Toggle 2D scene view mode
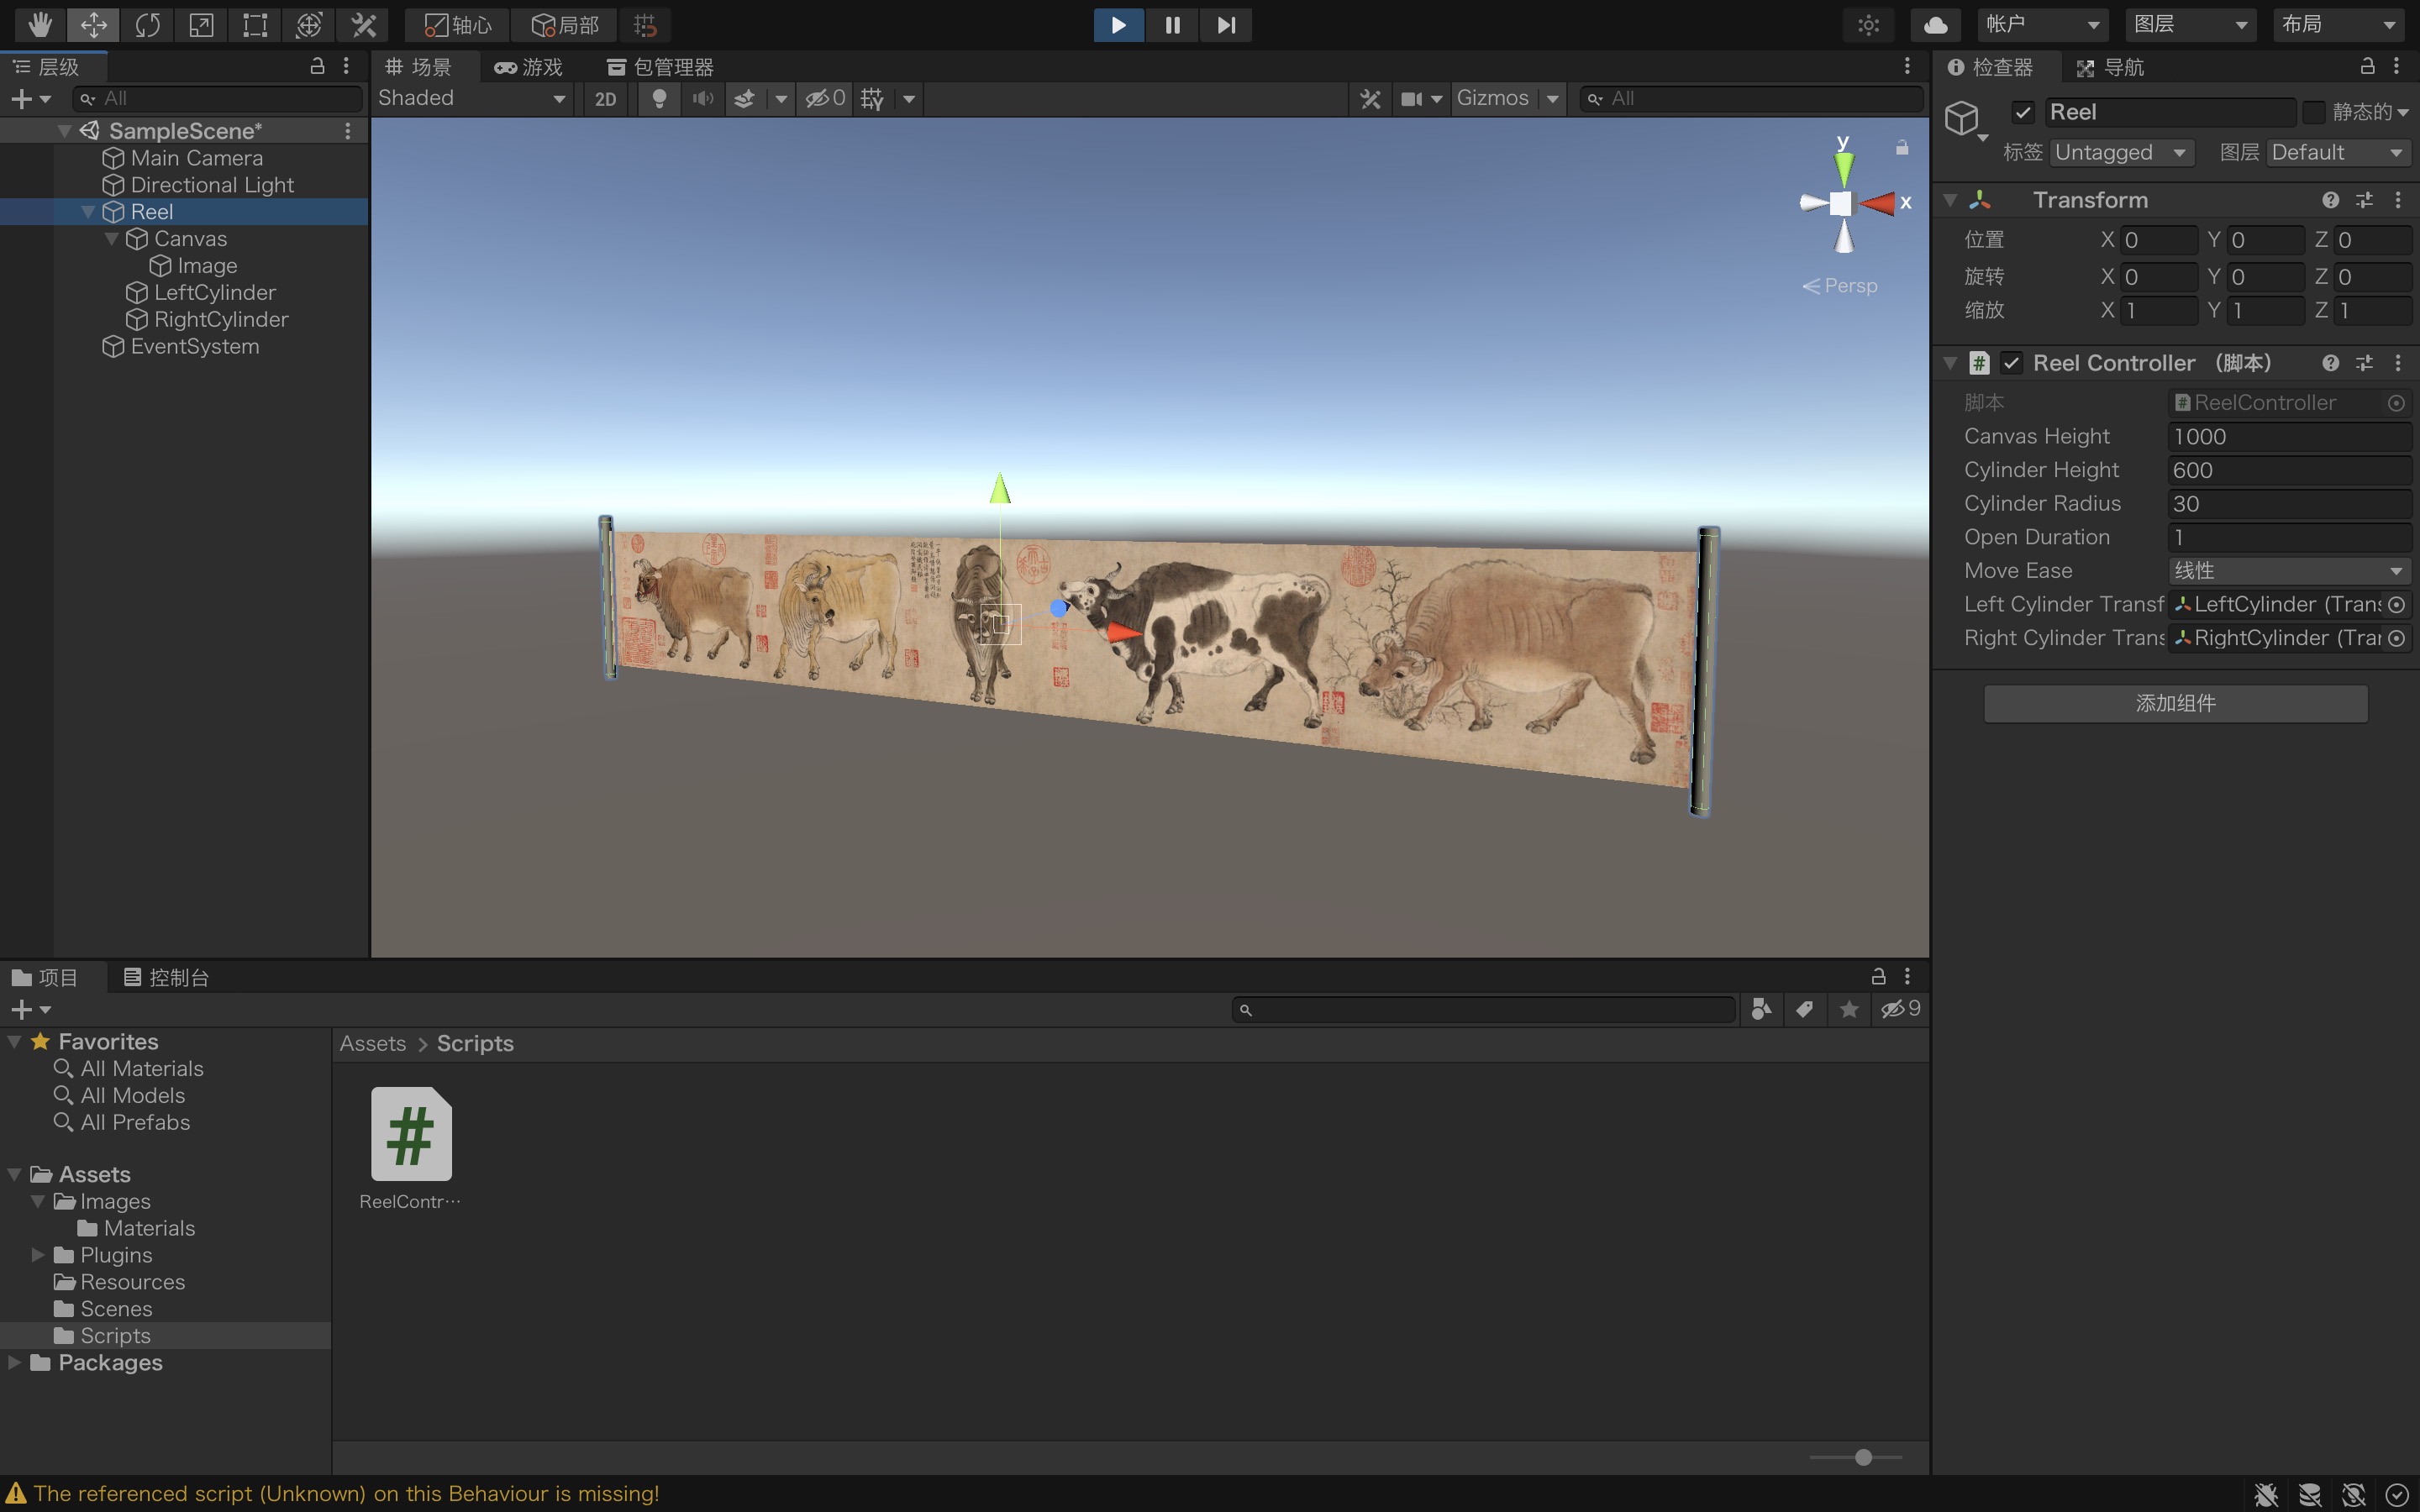Screen dimensions: 2420x1512 point(605,98)
